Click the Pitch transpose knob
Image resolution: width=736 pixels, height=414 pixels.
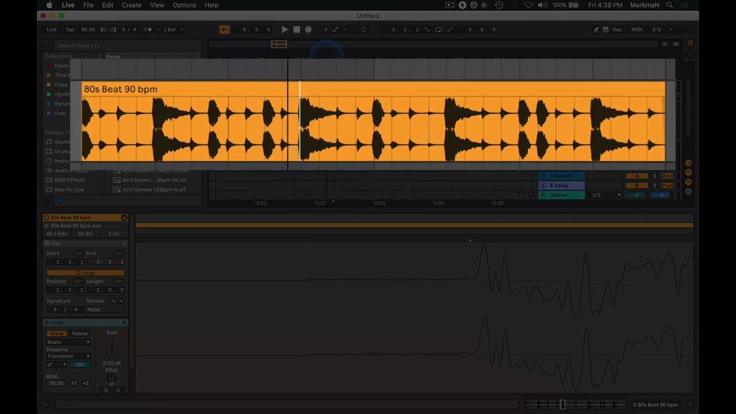click(x=112, y=378)
